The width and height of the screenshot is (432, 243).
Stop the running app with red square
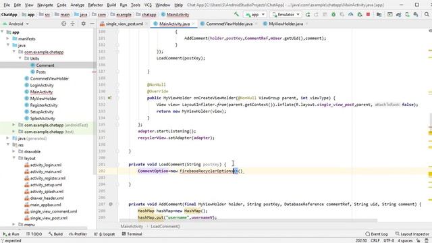(x=368, y=14)
